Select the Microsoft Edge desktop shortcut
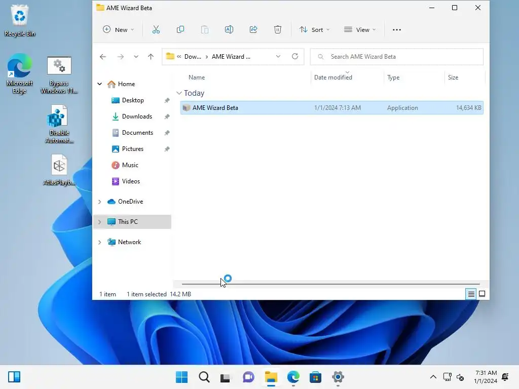 (20, 74)
